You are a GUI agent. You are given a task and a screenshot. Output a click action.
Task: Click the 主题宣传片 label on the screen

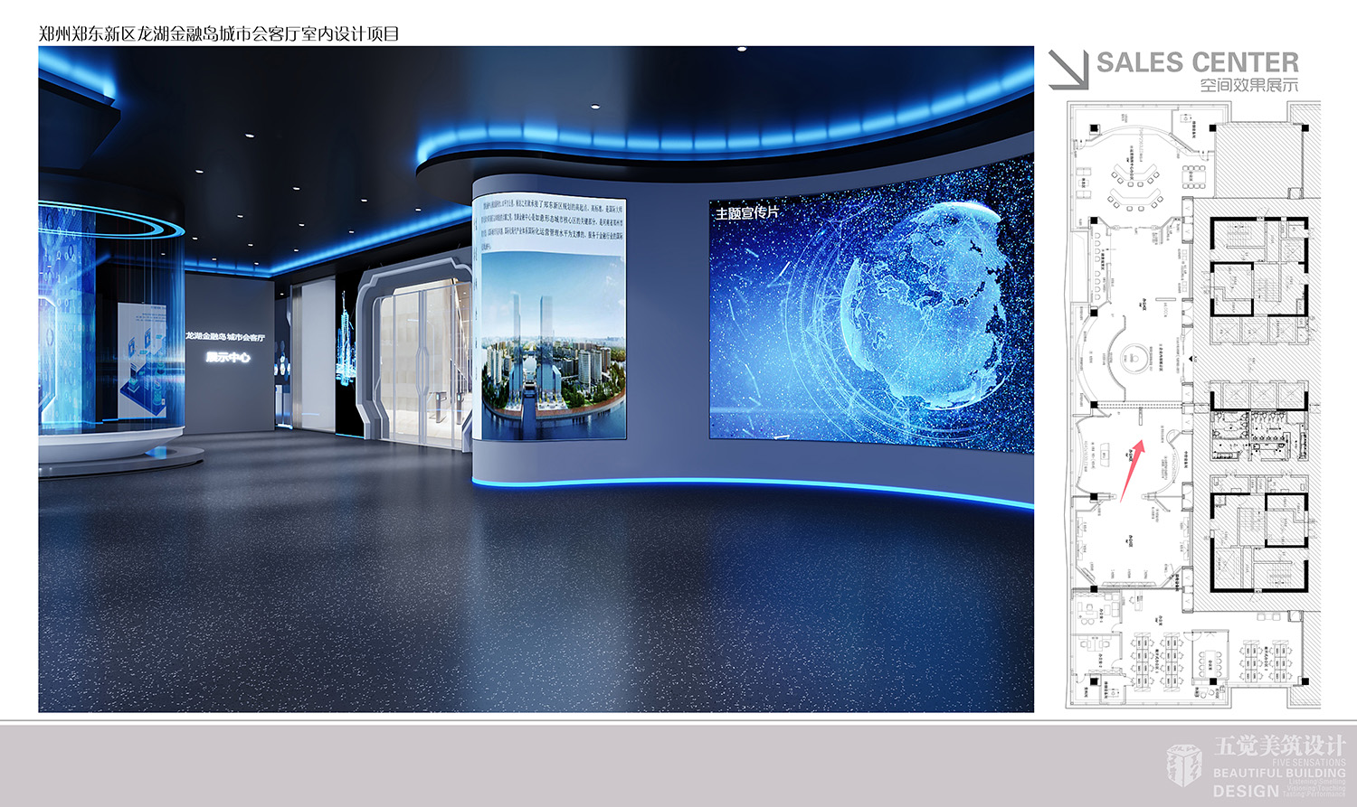(746, 213)
